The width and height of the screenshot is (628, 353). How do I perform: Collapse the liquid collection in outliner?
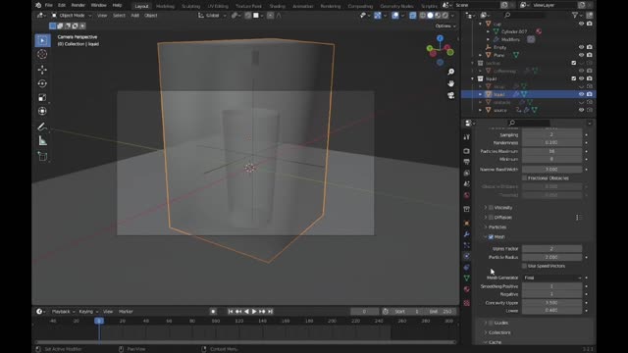473,78
